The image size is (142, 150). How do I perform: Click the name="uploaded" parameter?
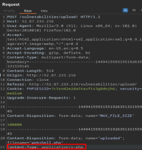pos(104,138)
